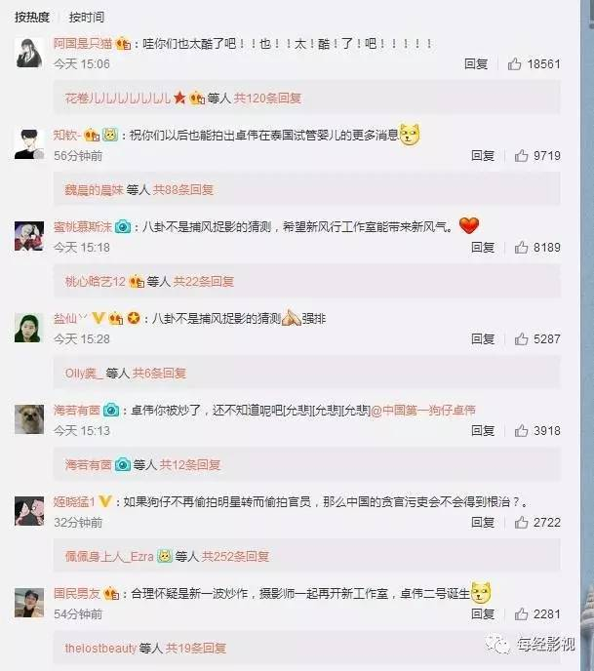Image resolution: width=594 pixels, height=671 pixels.
Task: Like 国民男友's comment with 2281 likes
Action: coord(521,614)
